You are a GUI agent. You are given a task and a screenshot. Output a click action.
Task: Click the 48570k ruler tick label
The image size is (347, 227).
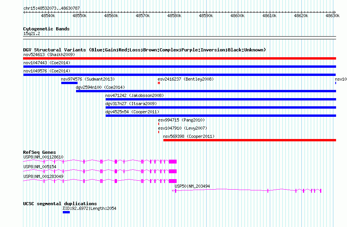click(143, 16)
